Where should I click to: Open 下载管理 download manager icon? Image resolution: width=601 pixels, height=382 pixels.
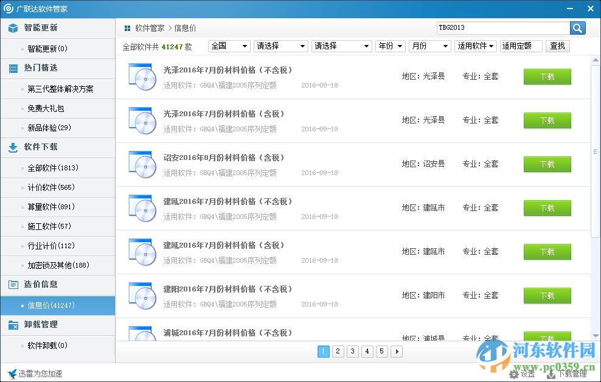552,373
